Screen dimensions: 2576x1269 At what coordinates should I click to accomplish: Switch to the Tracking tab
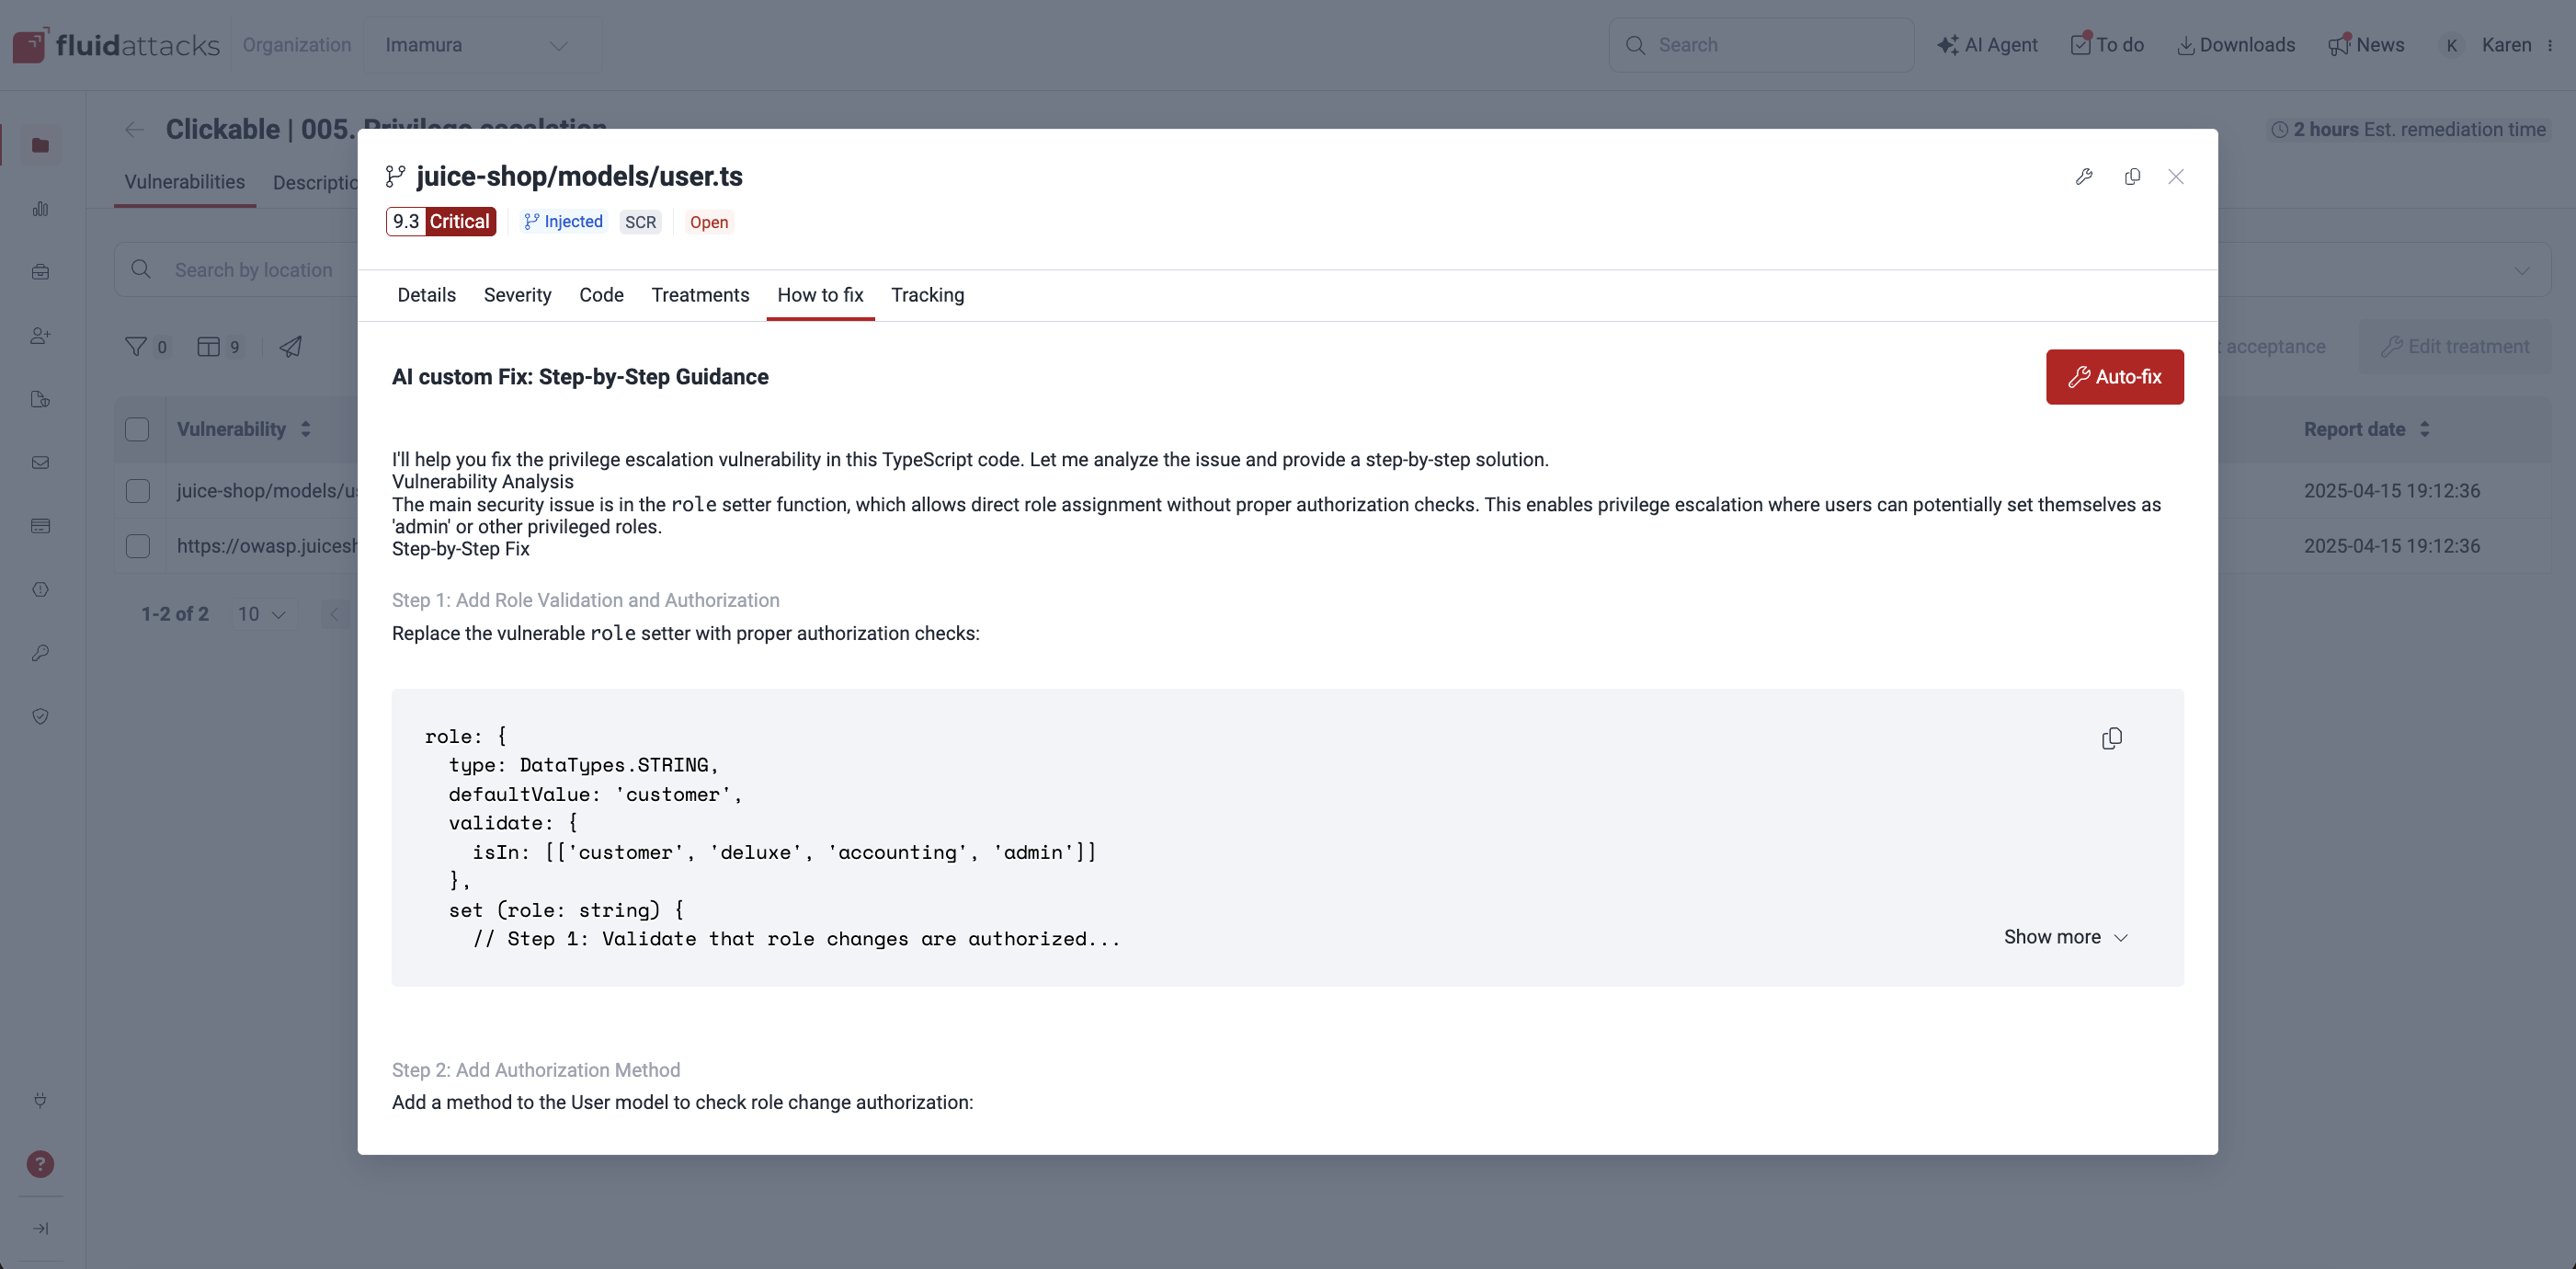(x=927, y=295)
